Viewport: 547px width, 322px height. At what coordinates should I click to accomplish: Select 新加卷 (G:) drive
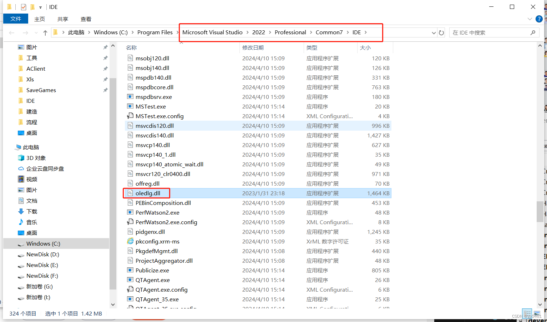point(39,286)
